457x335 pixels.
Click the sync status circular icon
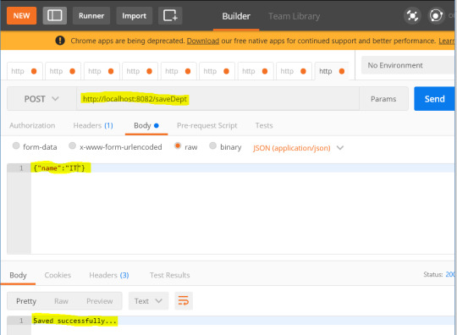pos(436,16)
